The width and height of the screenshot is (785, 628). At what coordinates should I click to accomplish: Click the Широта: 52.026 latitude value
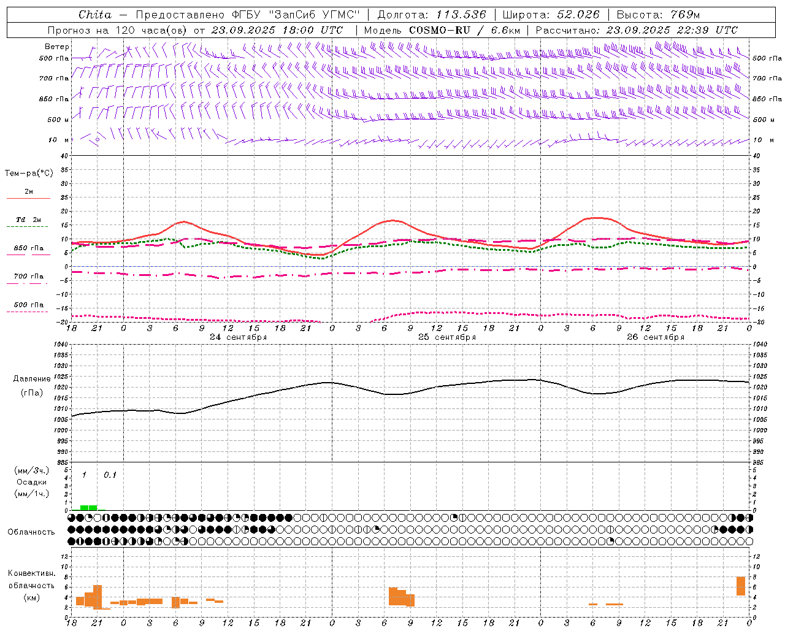coord(551,15)
